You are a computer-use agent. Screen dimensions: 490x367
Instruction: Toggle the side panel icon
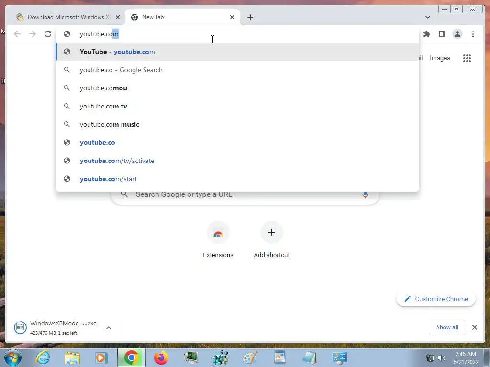(442, 34)
